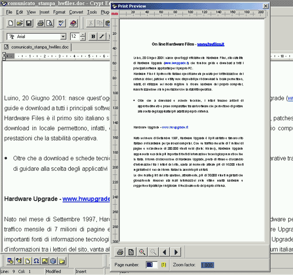Viewport: 293px width, 275px height.
Task: Click the Line: 9 status indicator
Action: tap(8, 271)
